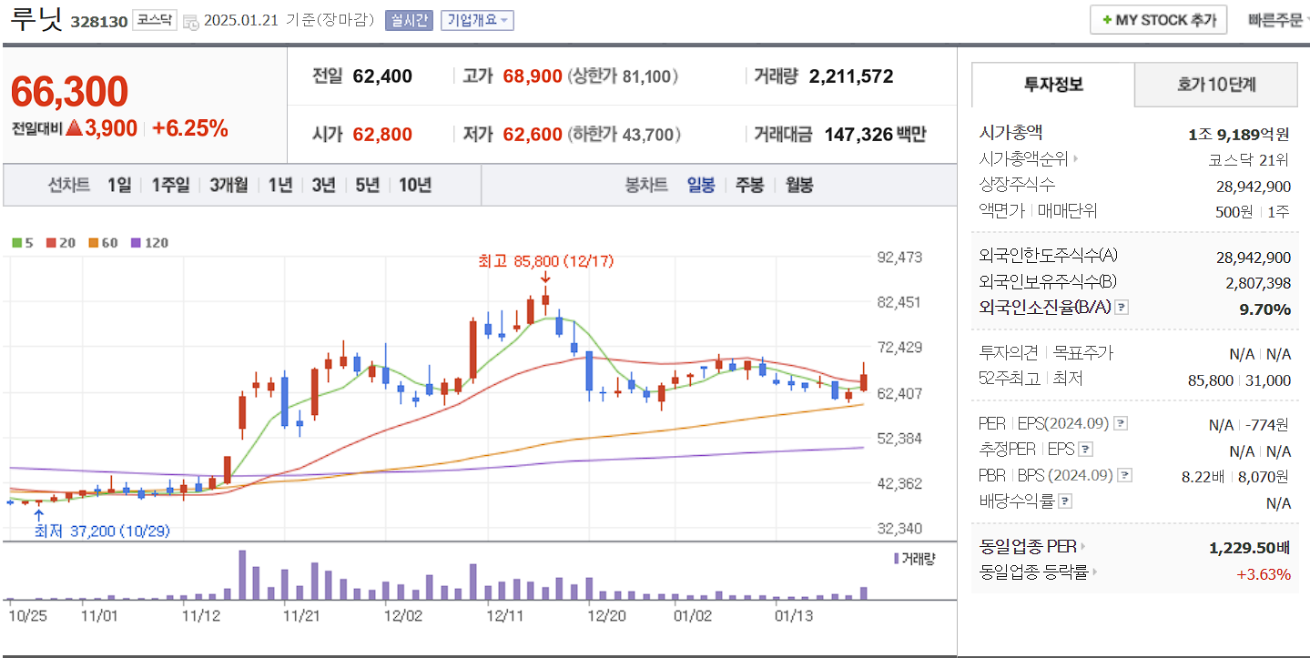Click the clock icon beside date 2025.01.21
Screen dimensions: 1310x658
(x=190, y=21)
